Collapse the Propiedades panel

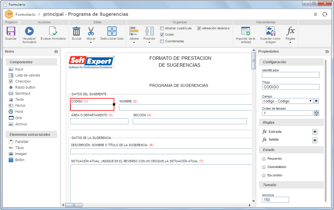(x=327, y=52)
